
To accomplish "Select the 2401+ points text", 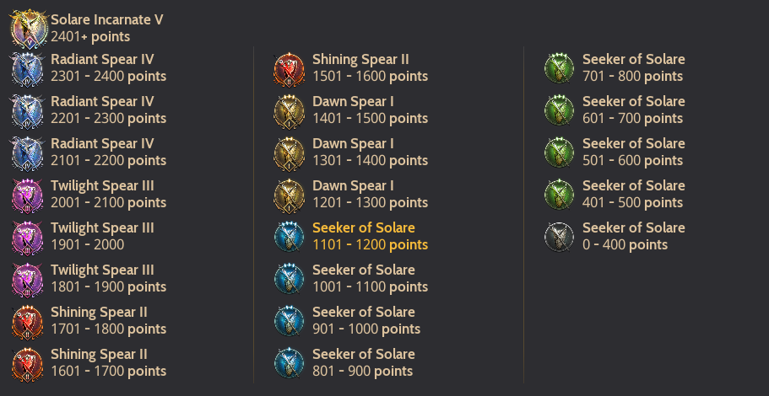I will click(x=90, y=37).
